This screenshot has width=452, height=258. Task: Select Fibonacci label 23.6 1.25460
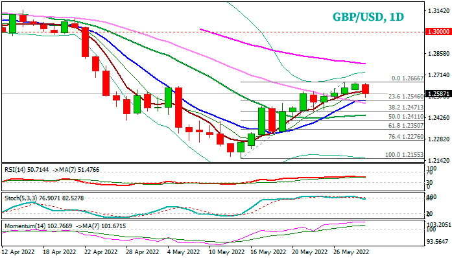(406, 97)
